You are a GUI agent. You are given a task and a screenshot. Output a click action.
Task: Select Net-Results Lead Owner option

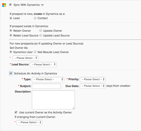tap(35, 52)
